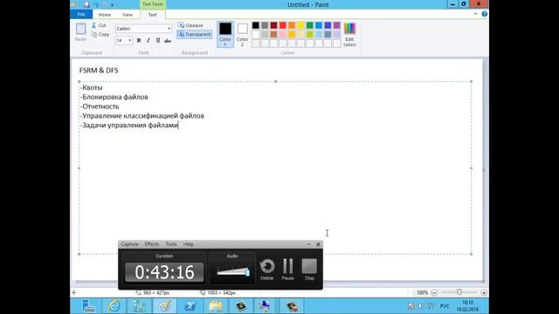This screenshot has width=559, height=314.
Task: Click the line '-Отчетность'
Action: [100, 106]
